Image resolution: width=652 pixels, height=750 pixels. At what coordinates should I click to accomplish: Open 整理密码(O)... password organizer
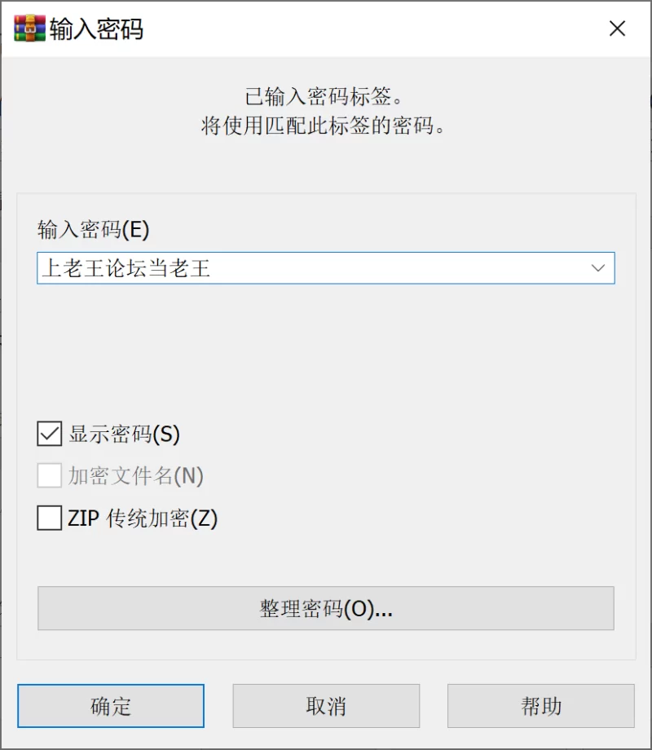click(326, 609)
